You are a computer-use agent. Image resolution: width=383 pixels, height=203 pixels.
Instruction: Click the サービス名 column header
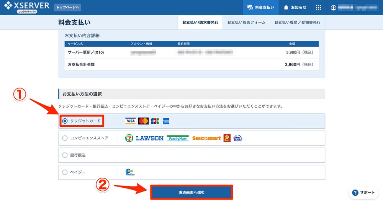pyautogui.click(x=75, y=44)
